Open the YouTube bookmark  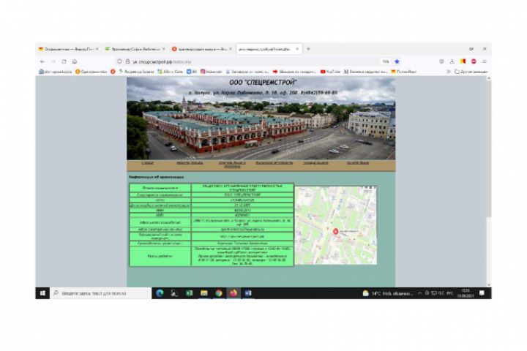point(330,72)
